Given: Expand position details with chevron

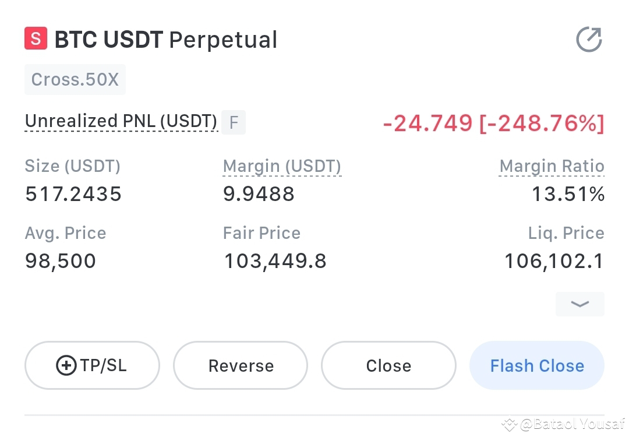Looking at the screenshot, I should (x=579, y=304).
